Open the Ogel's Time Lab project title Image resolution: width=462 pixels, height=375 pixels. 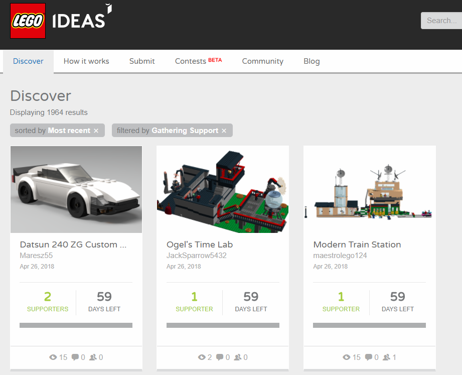[x=200, y=244]
